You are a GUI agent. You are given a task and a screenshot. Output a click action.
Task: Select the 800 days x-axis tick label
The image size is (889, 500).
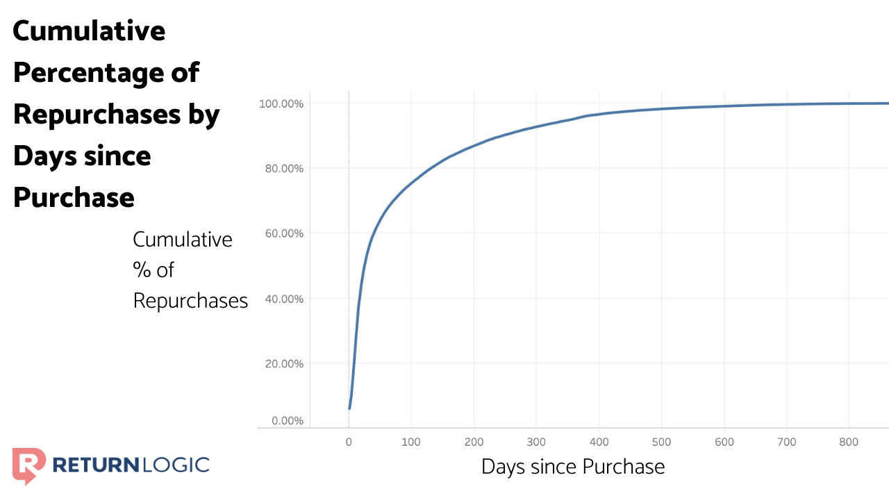click(x=849, y=442)
